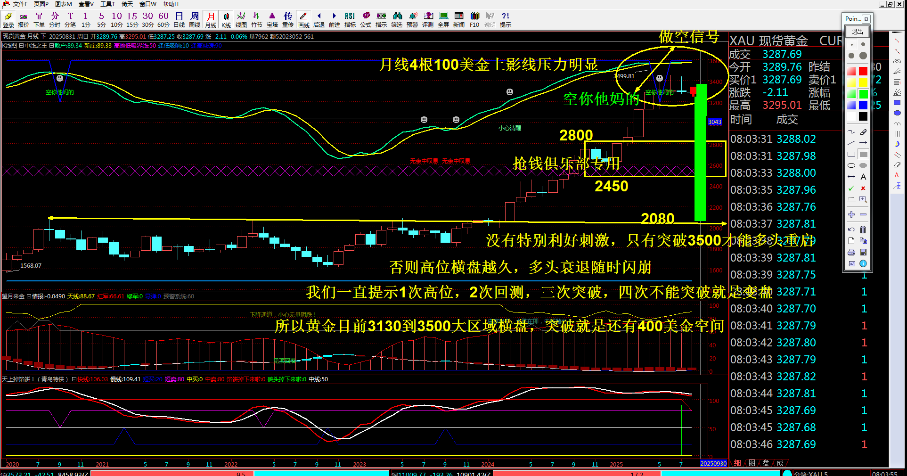Open the 图表M menu
907x476 pixels.
point(63,4)
